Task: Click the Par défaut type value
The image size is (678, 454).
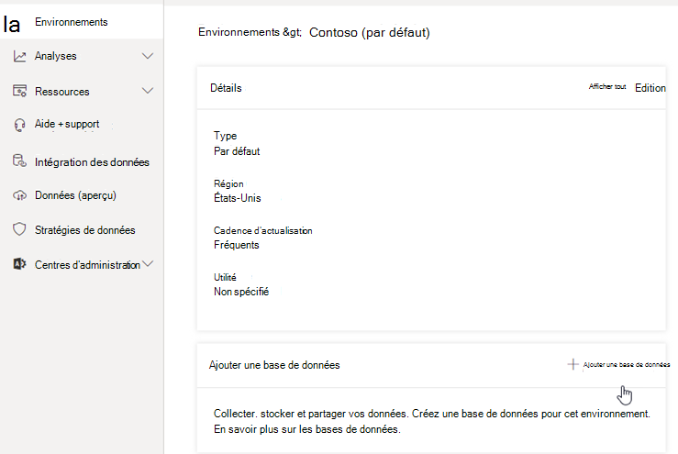Action: [x=237, y=151]
